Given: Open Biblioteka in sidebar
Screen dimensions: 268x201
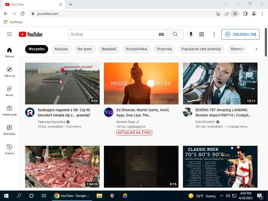Looking at the screenshot, I should (9, 130).
